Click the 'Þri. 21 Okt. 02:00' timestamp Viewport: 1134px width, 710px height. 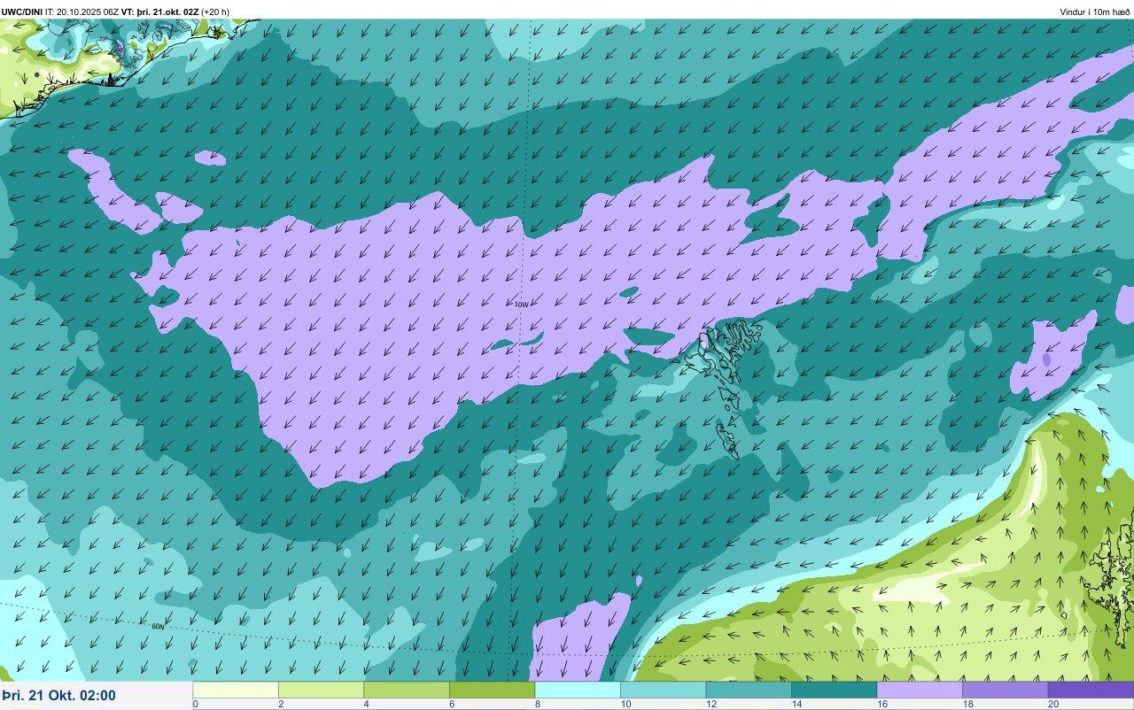(x=58, y=695)
